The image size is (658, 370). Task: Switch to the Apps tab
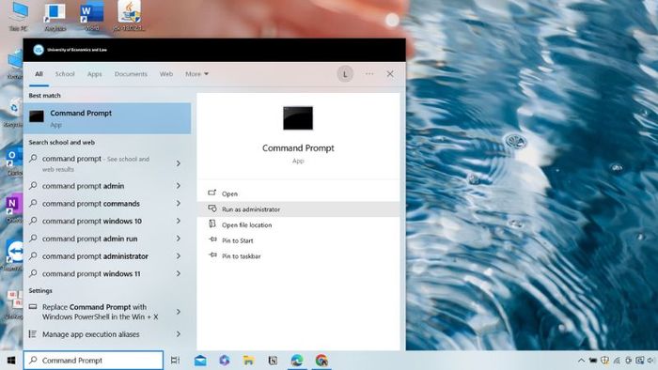(94, 74)
